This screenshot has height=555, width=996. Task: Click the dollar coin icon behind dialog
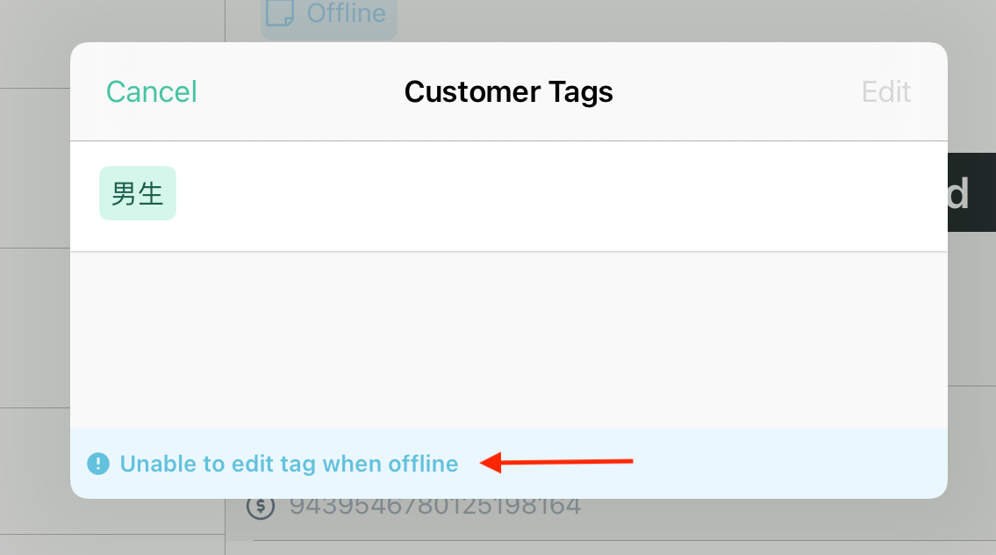click(x=261, y=508)
